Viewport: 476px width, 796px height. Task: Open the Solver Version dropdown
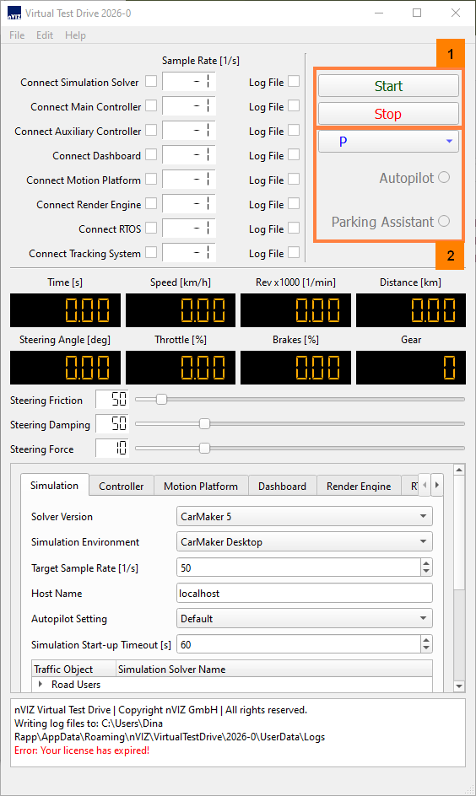[x=305, y=516]
